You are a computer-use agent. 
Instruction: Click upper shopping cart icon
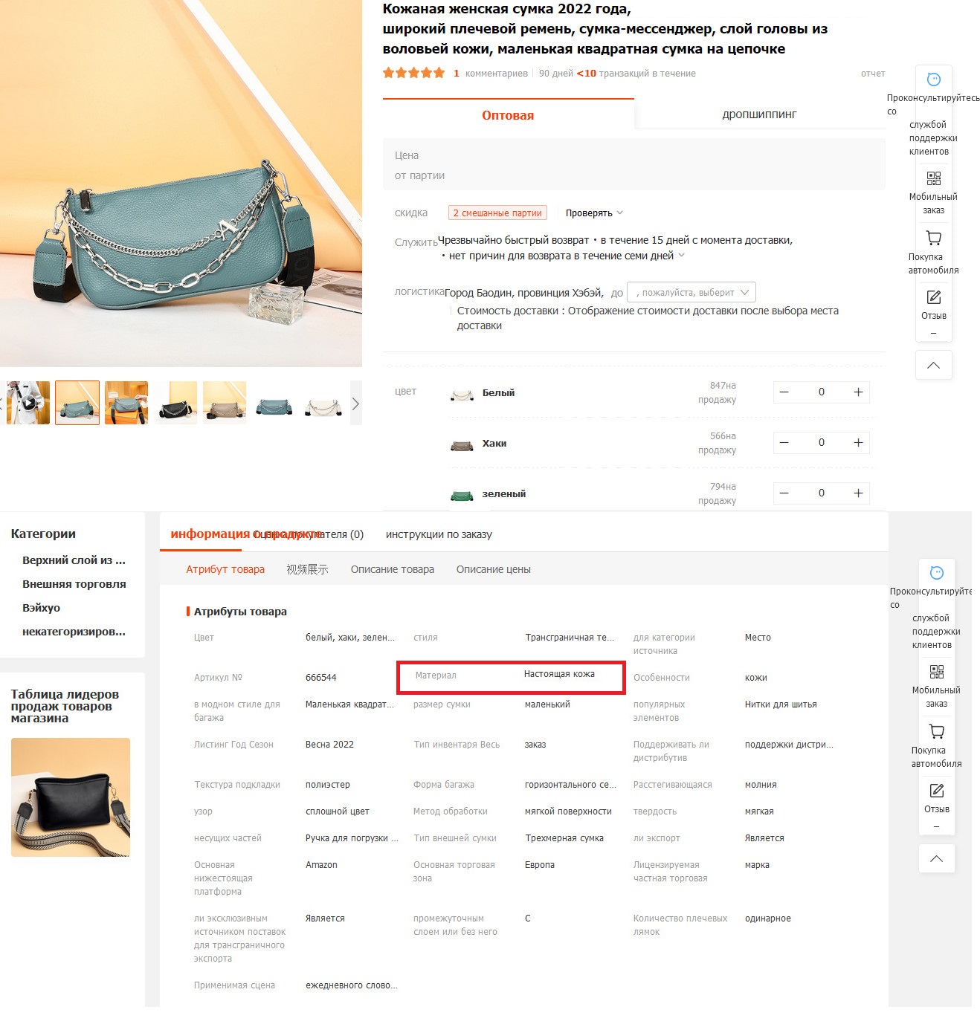pyautogui.click(x=934, y=239)
